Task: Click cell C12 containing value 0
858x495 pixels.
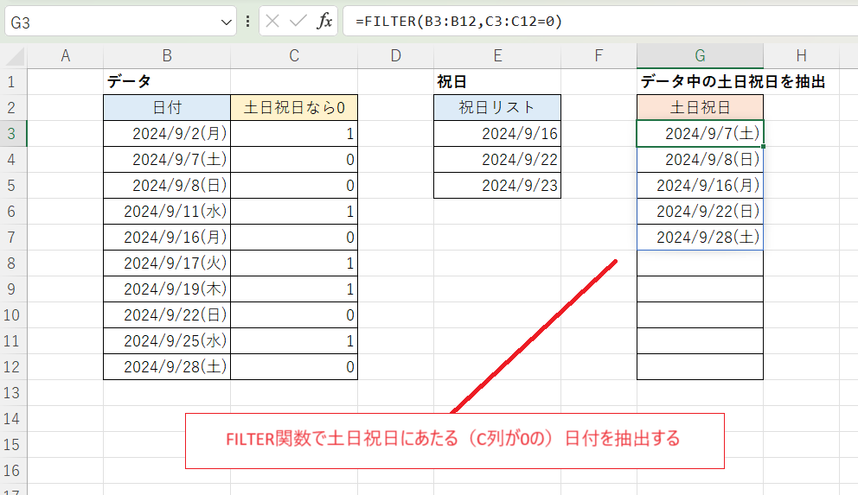Action: [294, 366]
